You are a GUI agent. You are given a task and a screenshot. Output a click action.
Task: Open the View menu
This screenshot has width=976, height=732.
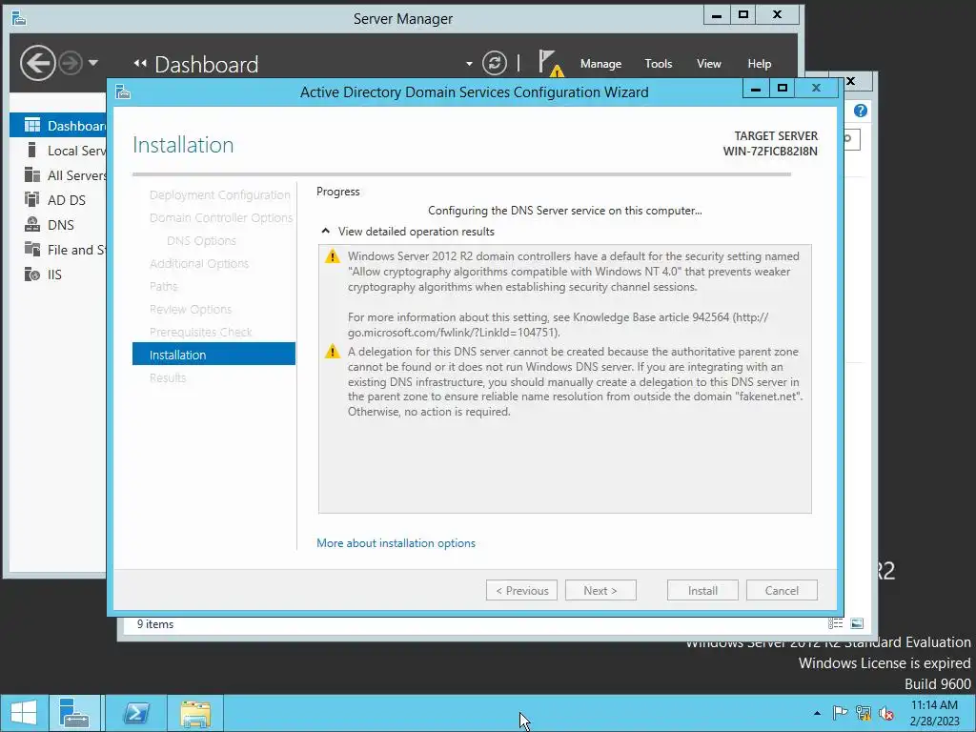pyautogui.click(x=708, y=64)
